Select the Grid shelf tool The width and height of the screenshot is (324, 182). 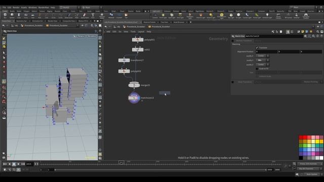point(32,16)
